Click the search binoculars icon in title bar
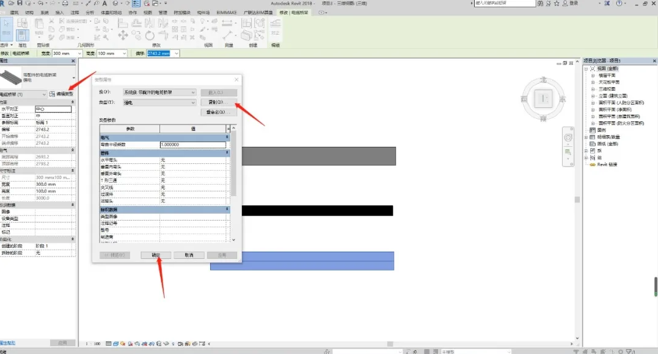Viewport: 658px width, 354px height. 541,3
